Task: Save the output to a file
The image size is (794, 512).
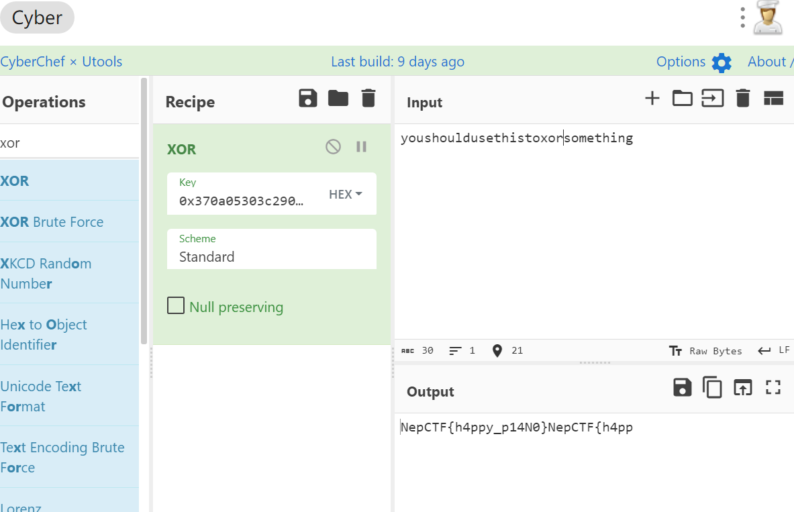Action: 682,387
